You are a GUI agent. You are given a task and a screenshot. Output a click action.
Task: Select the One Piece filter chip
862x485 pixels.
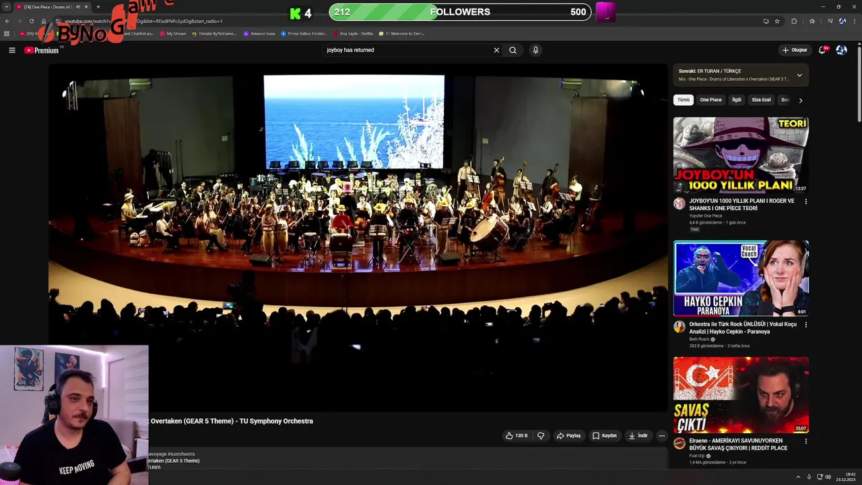710,100
